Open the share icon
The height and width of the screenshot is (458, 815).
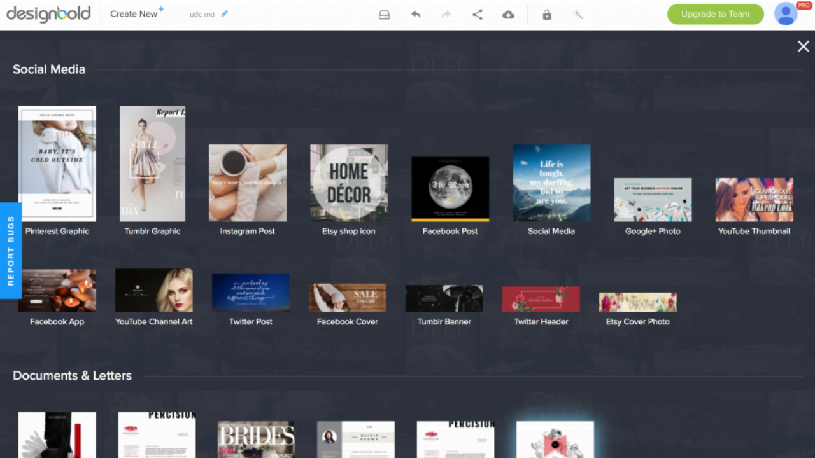pyautogui.click(x=478, y=14)
